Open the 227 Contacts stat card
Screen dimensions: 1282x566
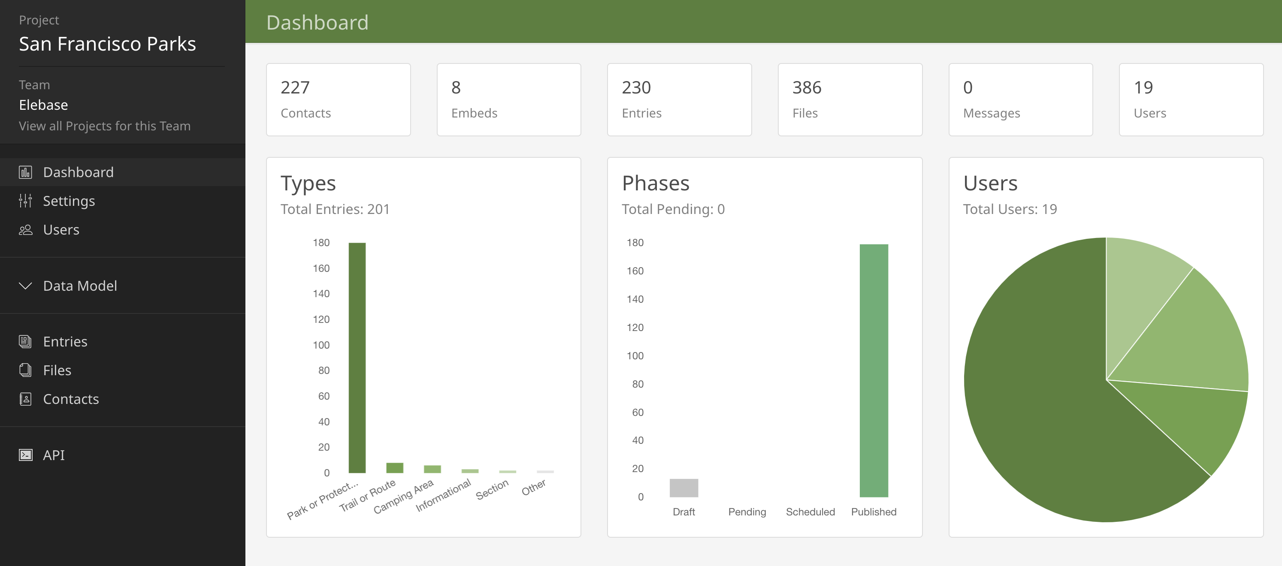pyautogui.click(x=339, y=99)
